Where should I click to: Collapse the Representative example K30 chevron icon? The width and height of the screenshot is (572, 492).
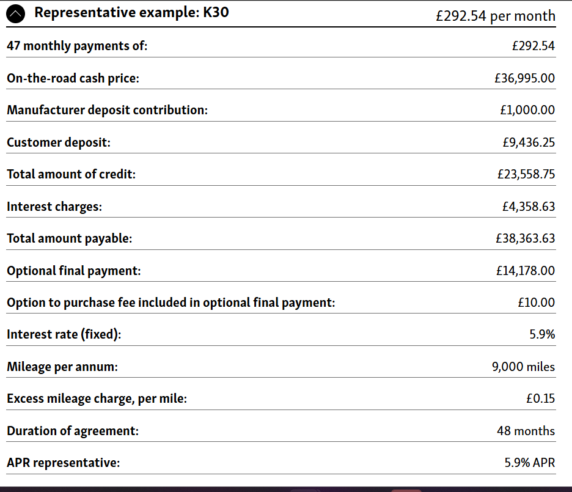[x=16, y=14]
